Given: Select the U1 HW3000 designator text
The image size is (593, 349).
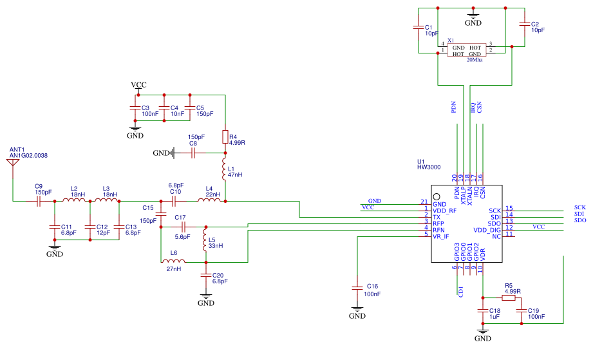Looking at the screenshot, I should click(x=428, y=167).
